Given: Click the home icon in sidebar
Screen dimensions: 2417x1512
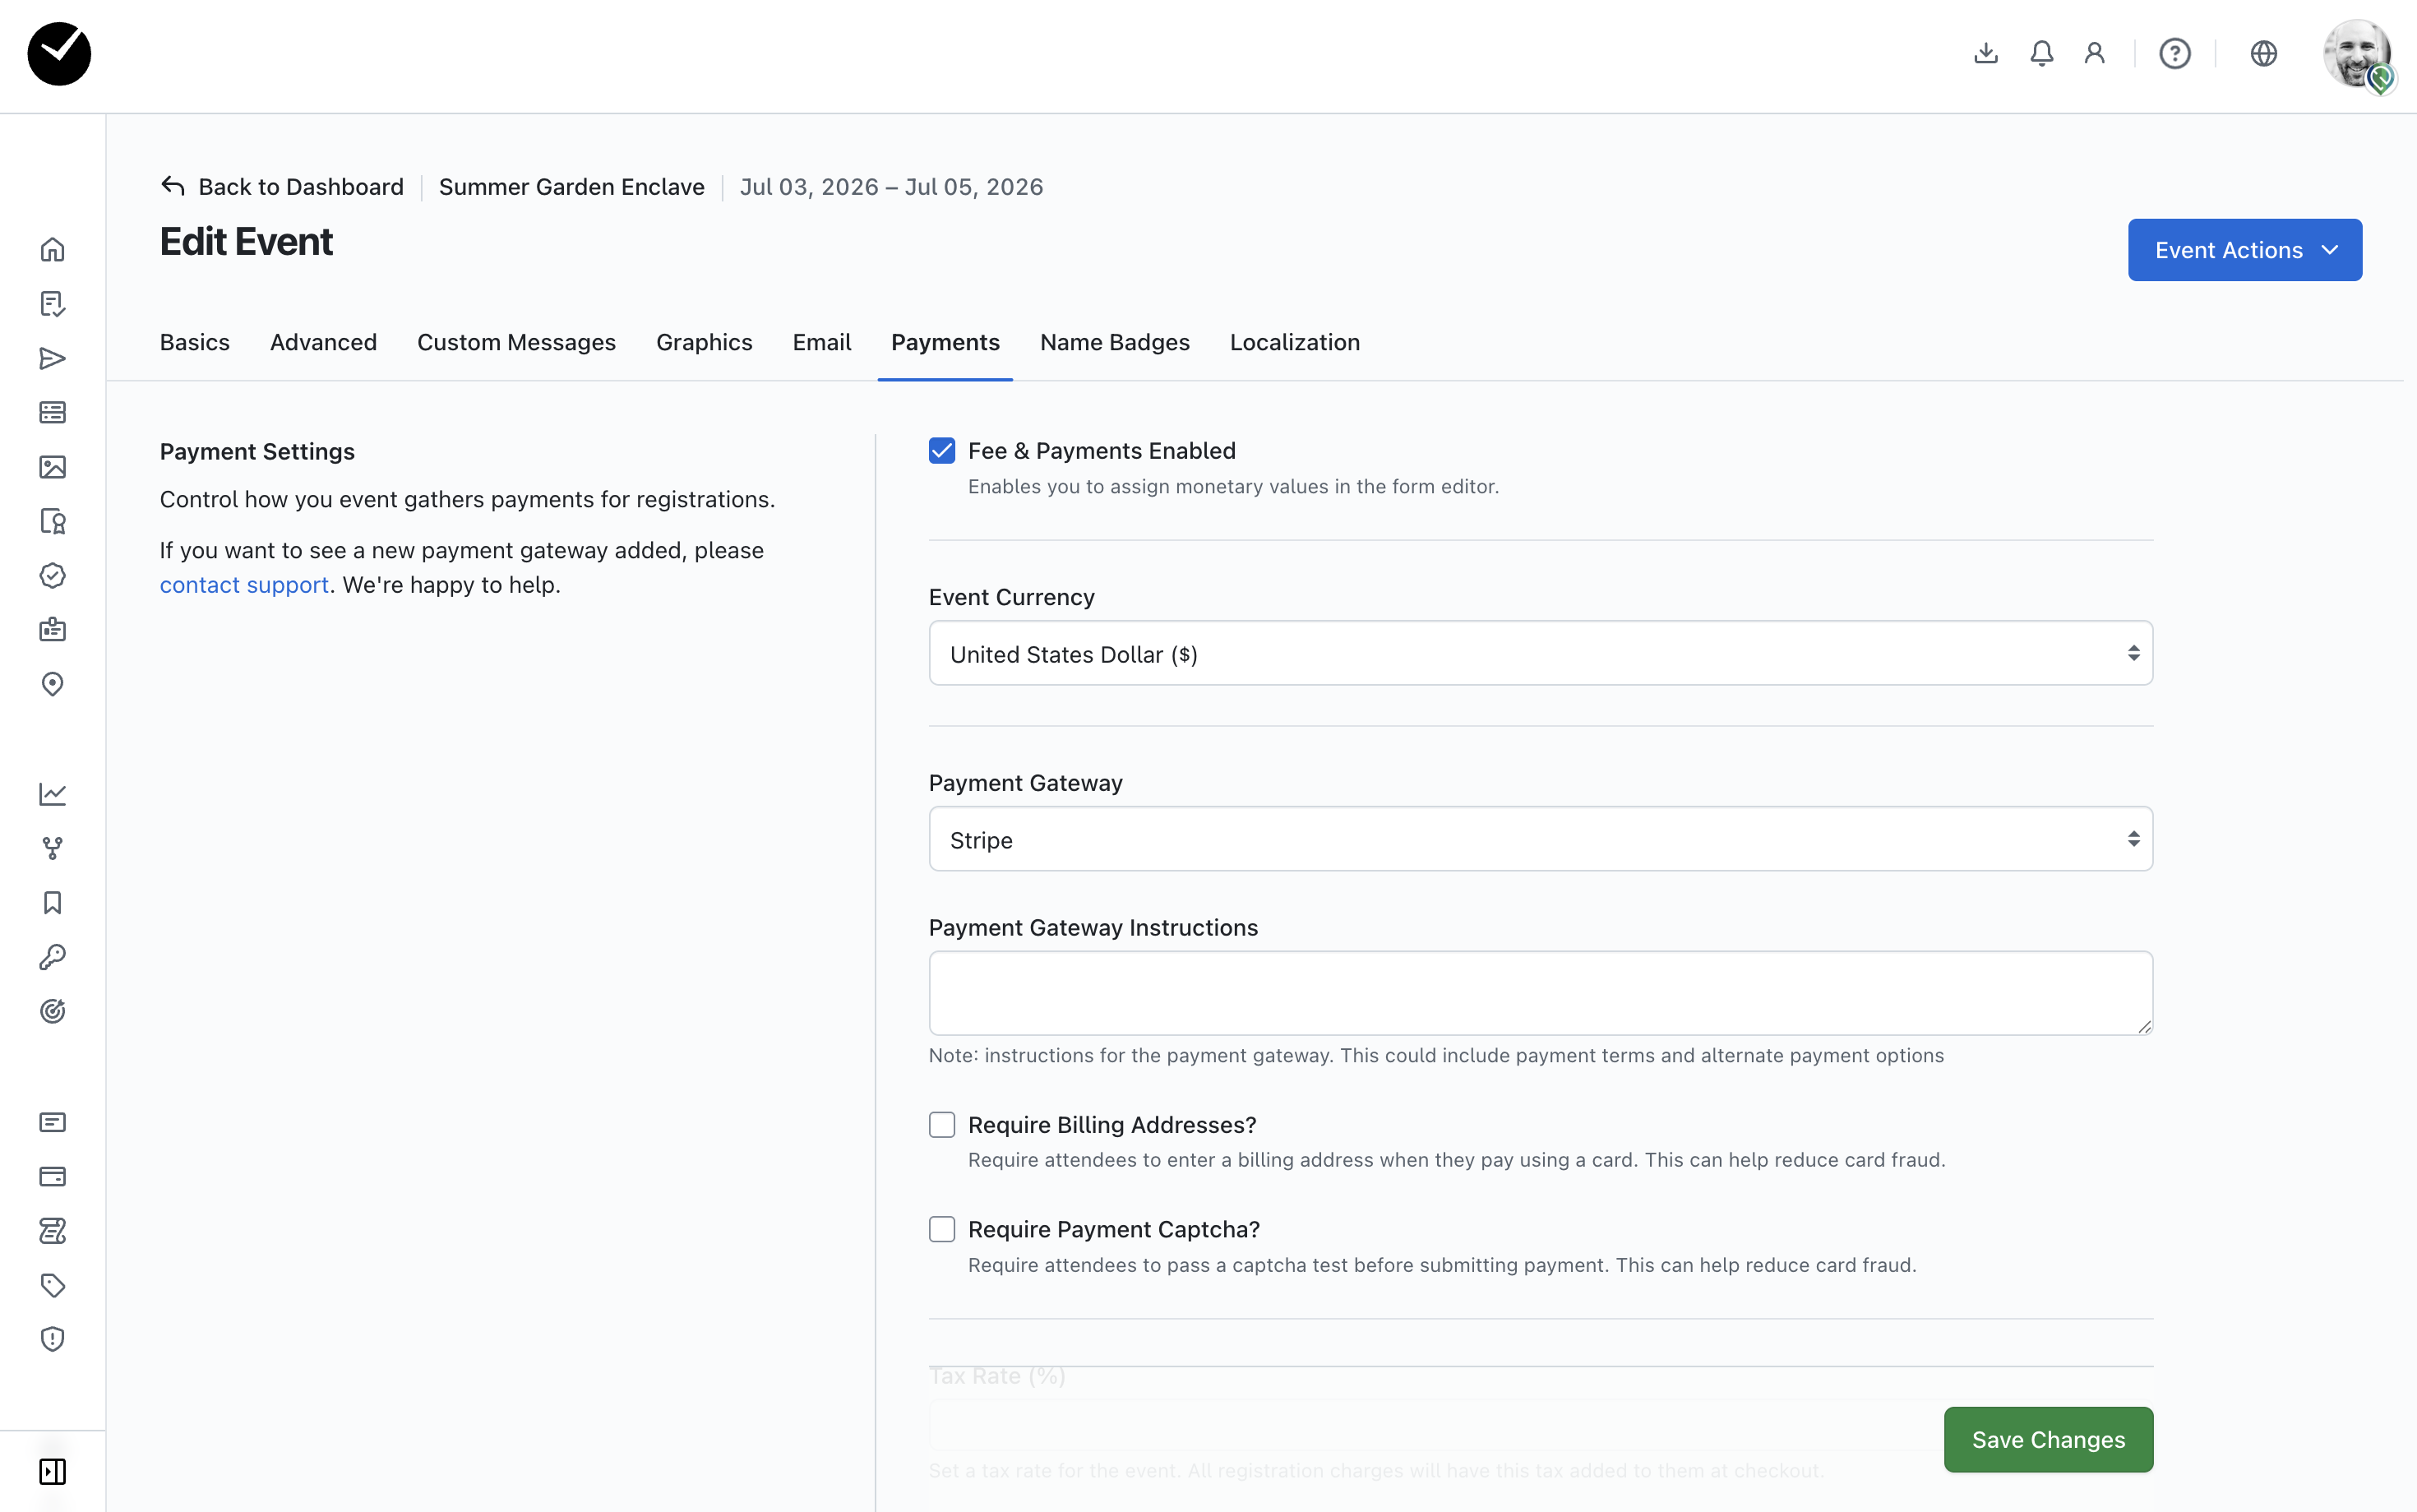Looking at the screenshot, I should click(52, 249).
